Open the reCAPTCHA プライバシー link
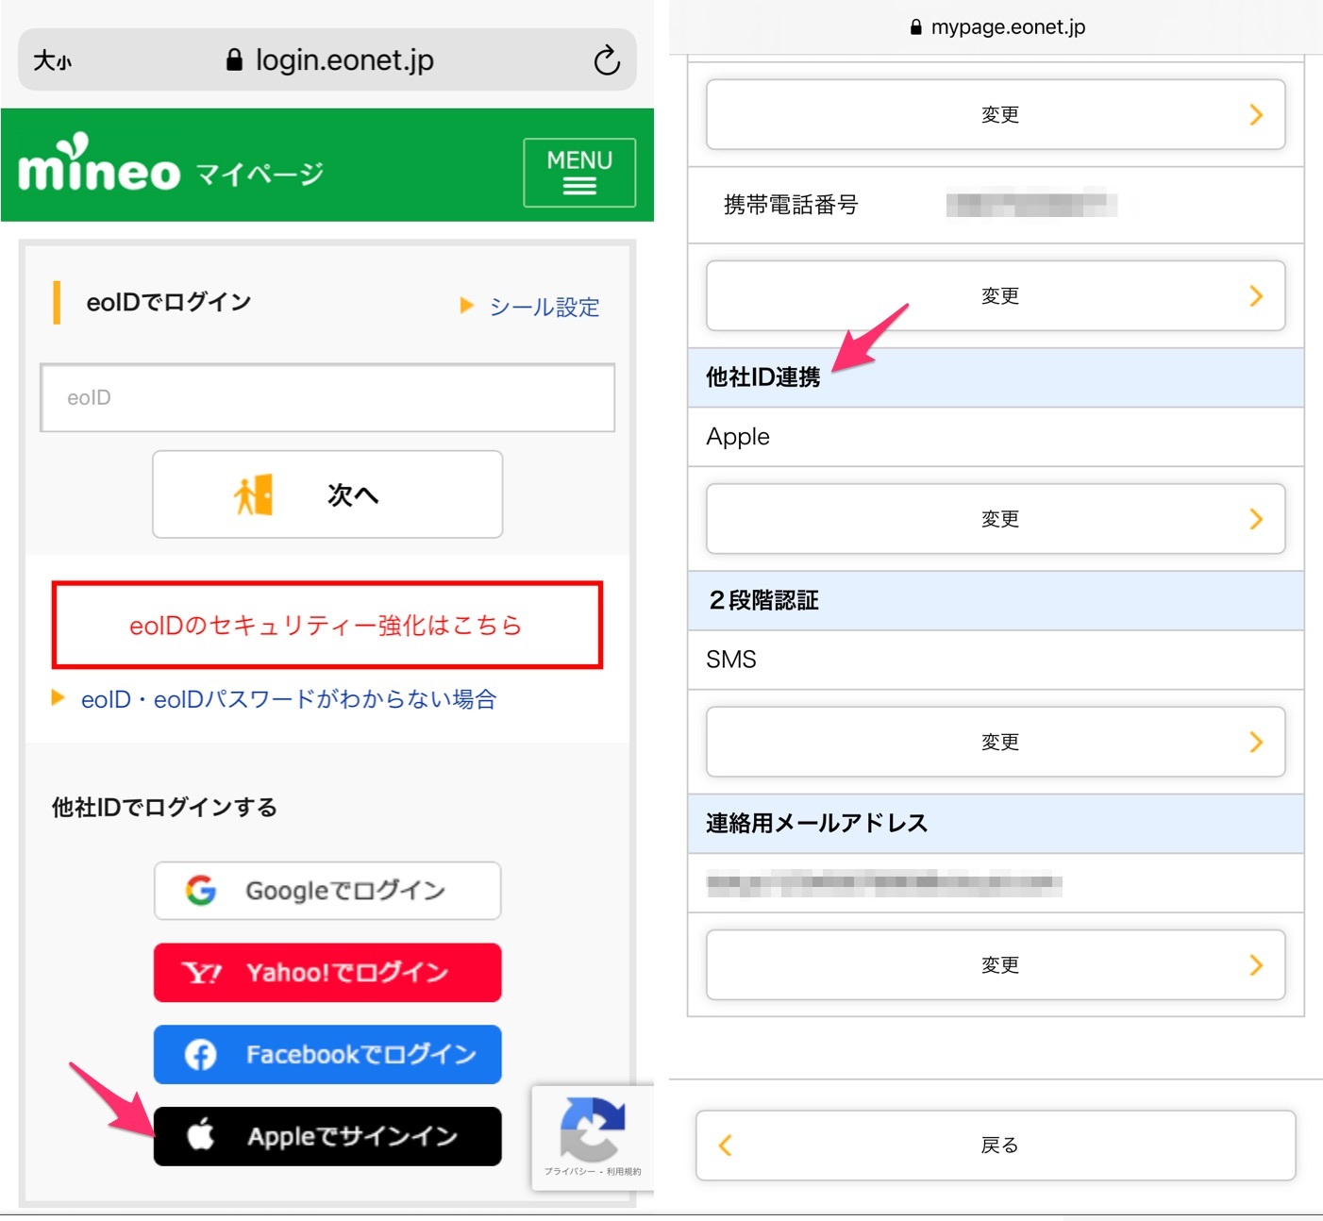The width and height of the screenshot is (1323, 1221). pyautogui.click(x=569, y=1172)
